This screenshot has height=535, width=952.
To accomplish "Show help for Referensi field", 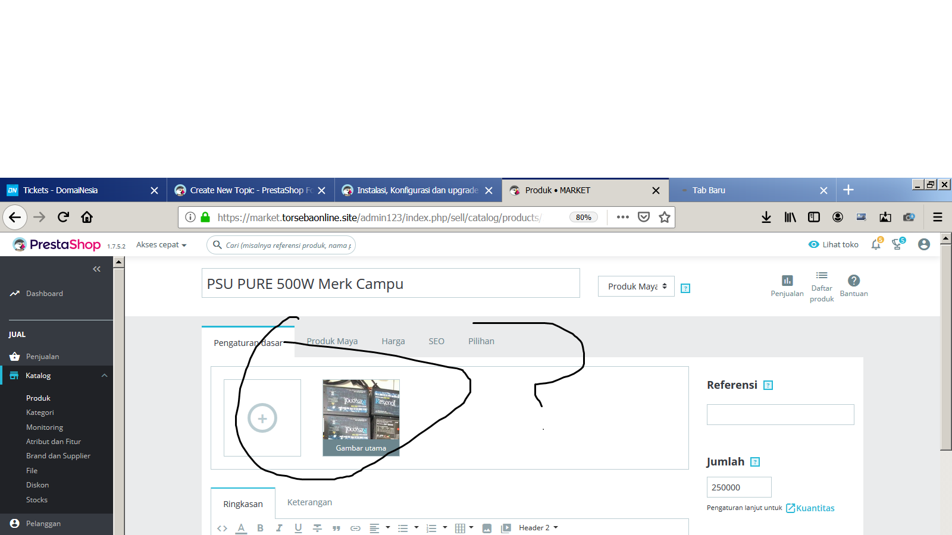I will pos(768,385).
